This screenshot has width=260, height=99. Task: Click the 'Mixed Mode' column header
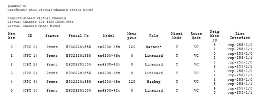pyautogui.click(x=177, y=36)
